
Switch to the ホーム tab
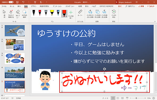[x=12, y=6]
